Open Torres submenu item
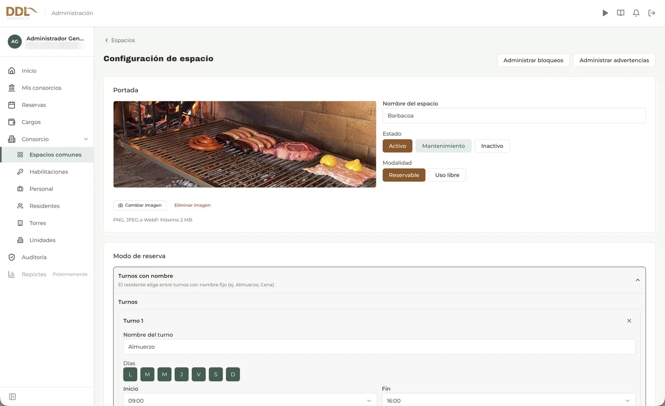665x406 pixels. [x=47, y=223]
